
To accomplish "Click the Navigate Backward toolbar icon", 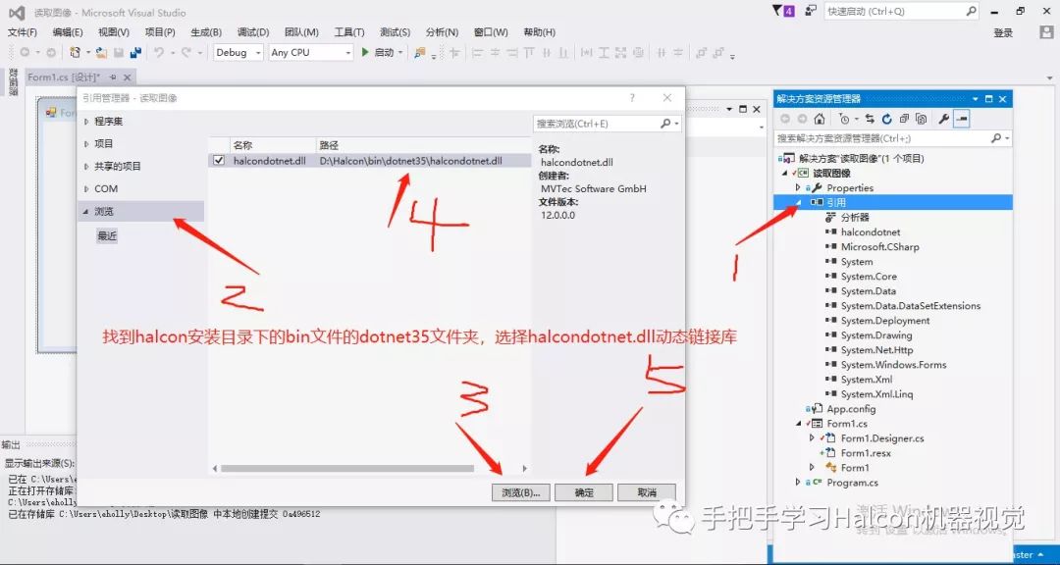I will 25,52.
